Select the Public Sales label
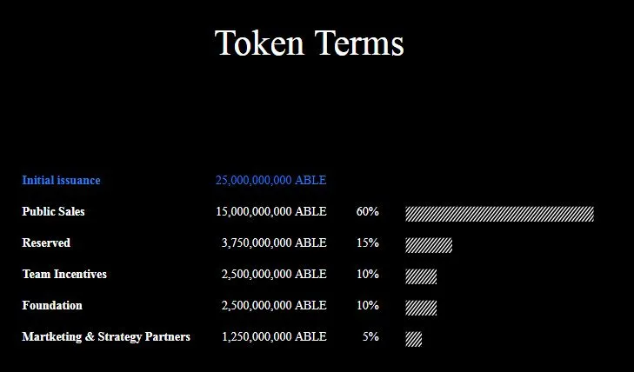 pyautogui.click(x=53, y=211)
